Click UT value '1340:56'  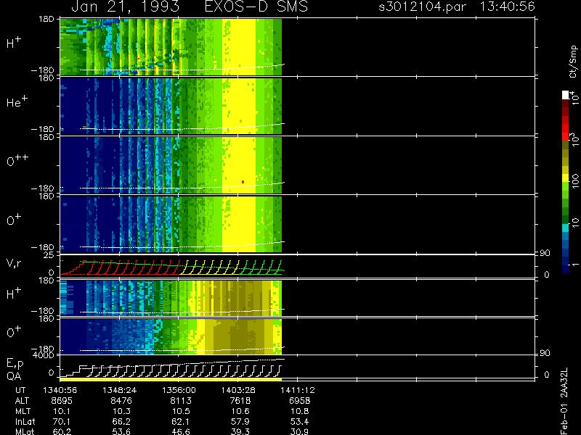point(60,390)
